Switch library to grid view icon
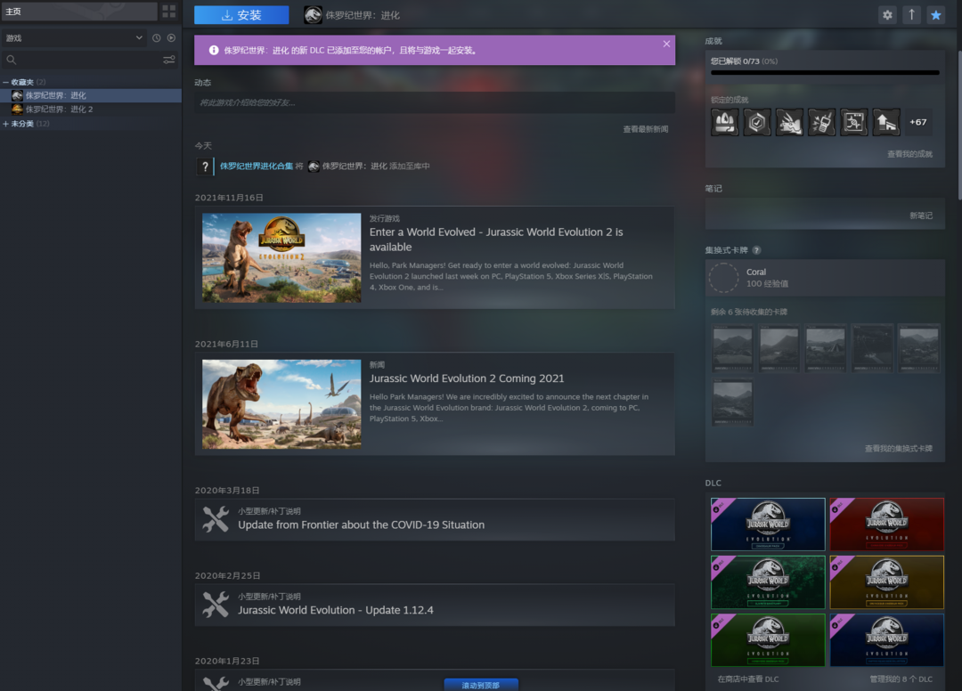The width and height of the screenshot is (962, 691). [169, 12]
